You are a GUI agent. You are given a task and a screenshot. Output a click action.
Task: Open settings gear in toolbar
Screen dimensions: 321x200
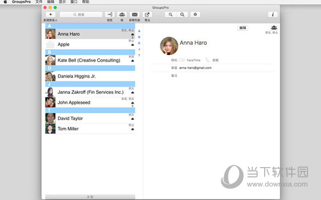[195, 15]
